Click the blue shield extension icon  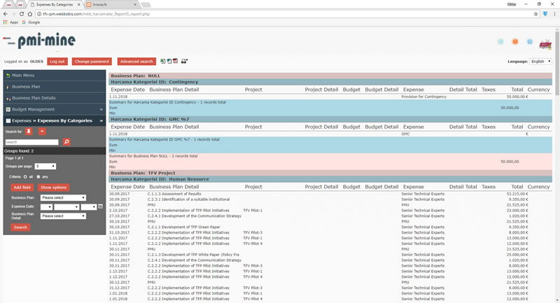pos(545,14)
